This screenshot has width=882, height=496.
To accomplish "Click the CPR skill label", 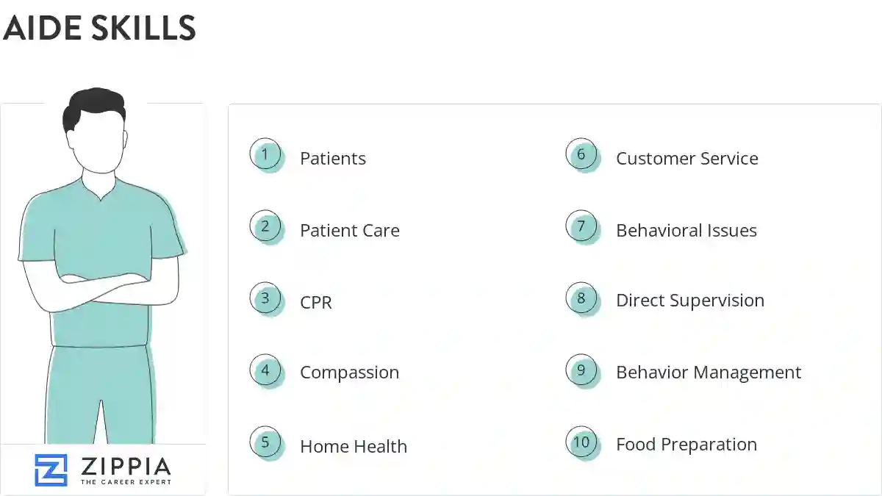I will (316, 303).
